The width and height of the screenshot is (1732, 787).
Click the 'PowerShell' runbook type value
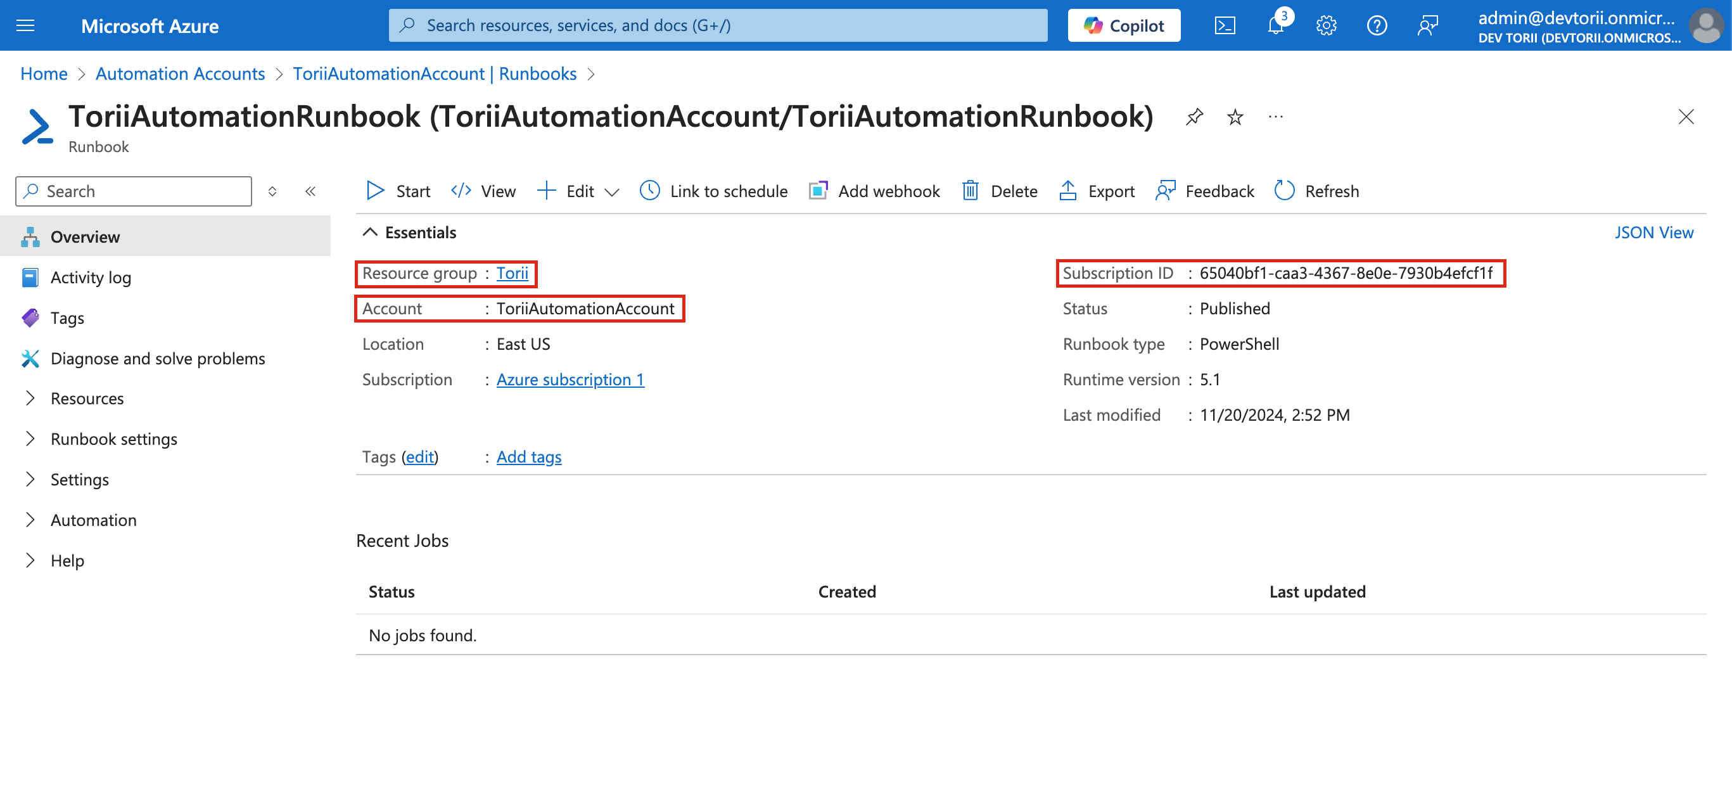(1239, 345)
